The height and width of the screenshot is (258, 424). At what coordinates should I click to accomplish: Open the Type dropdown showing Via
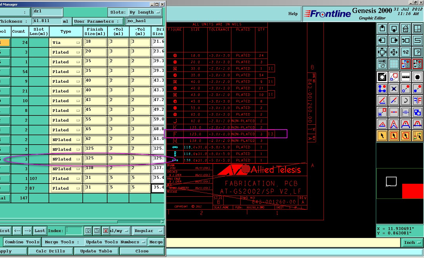(66, 42)
